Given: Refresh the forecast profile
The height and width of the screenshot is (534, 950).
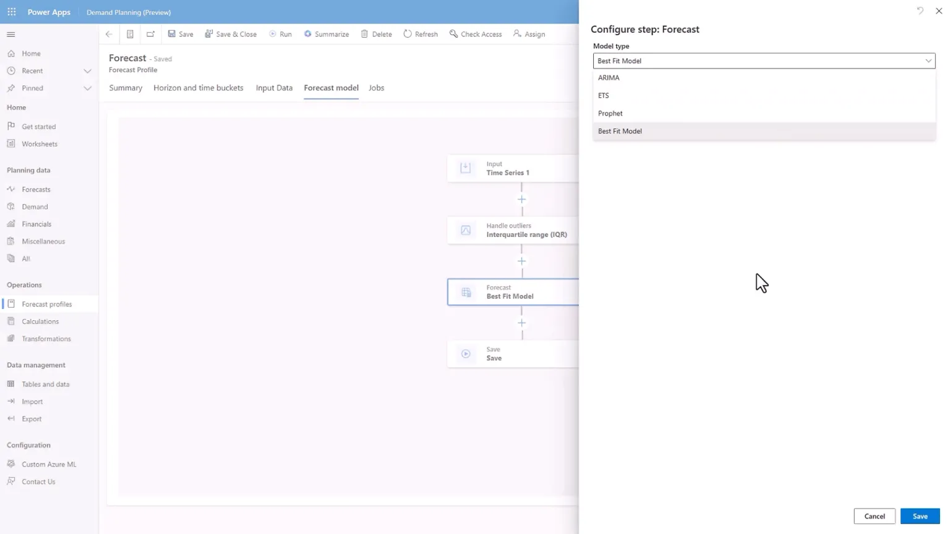Looking at the screenshot, I should (420, 34).
